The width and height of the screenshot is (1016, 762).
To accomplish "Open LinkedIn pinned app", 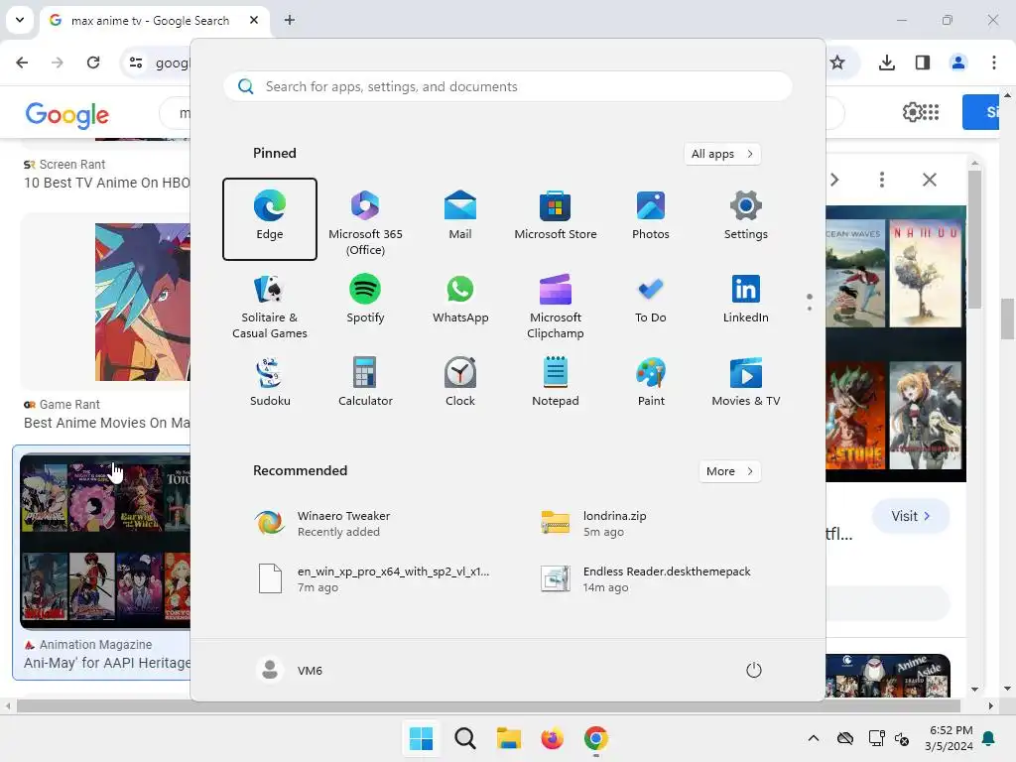I will [746, 300].
